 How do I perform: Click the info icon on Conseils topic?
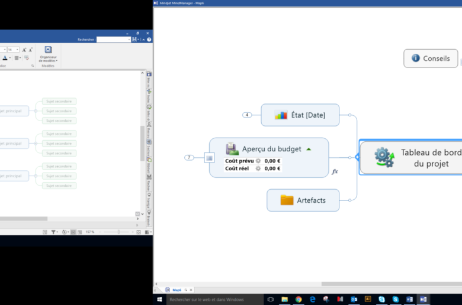pyautogui.click(x=415, y=59)
